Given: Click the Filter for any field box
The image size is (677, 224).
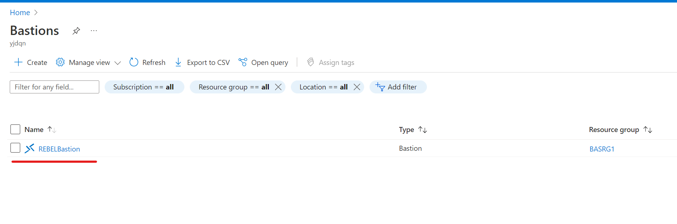Looking at the screenshot, I should [54, 87].
